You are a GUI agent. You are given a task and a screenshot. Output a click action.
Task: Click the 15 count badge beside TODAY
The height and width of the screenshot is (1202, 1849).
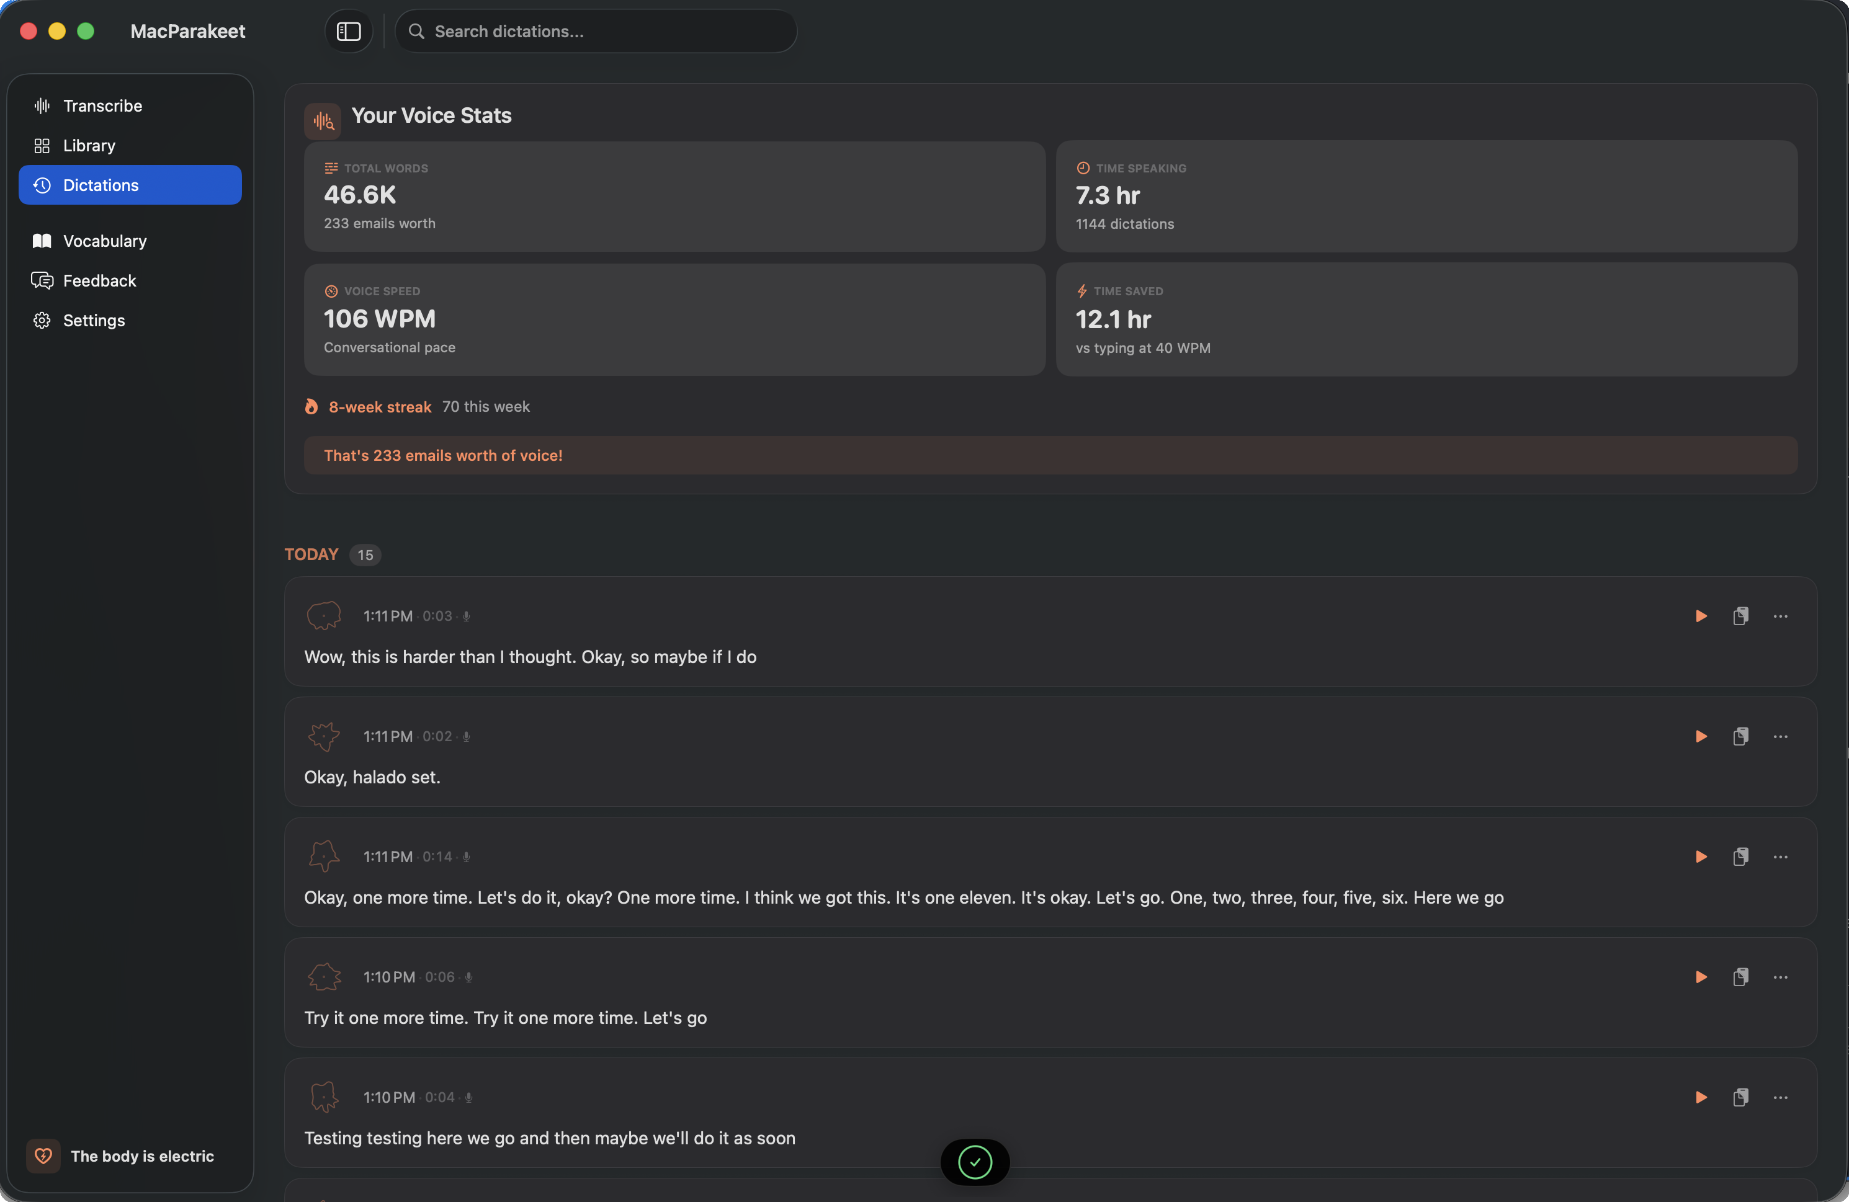pyautogui.click(x=365, y=555)
